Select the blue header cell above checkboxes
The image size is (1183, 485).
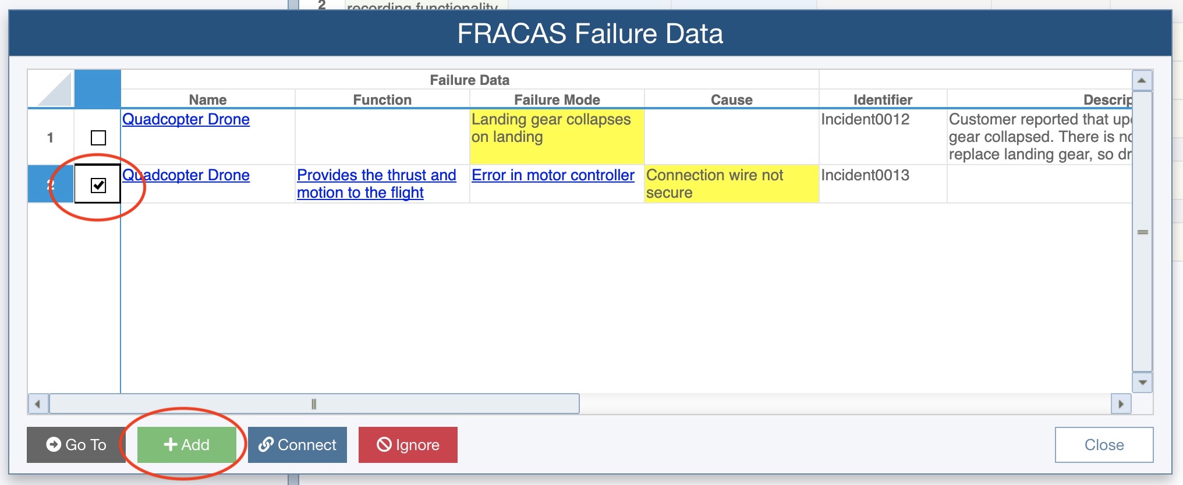[98, 89]
